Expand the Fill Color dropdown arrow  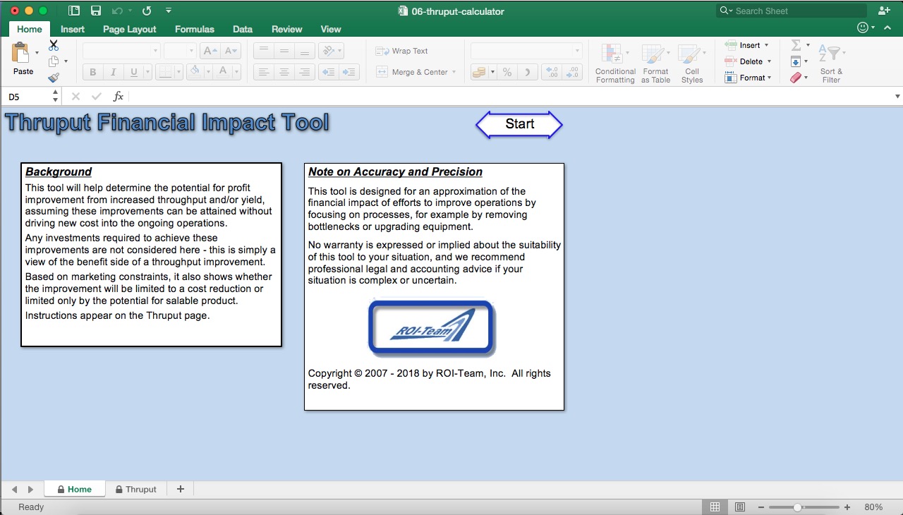(210, 72)
